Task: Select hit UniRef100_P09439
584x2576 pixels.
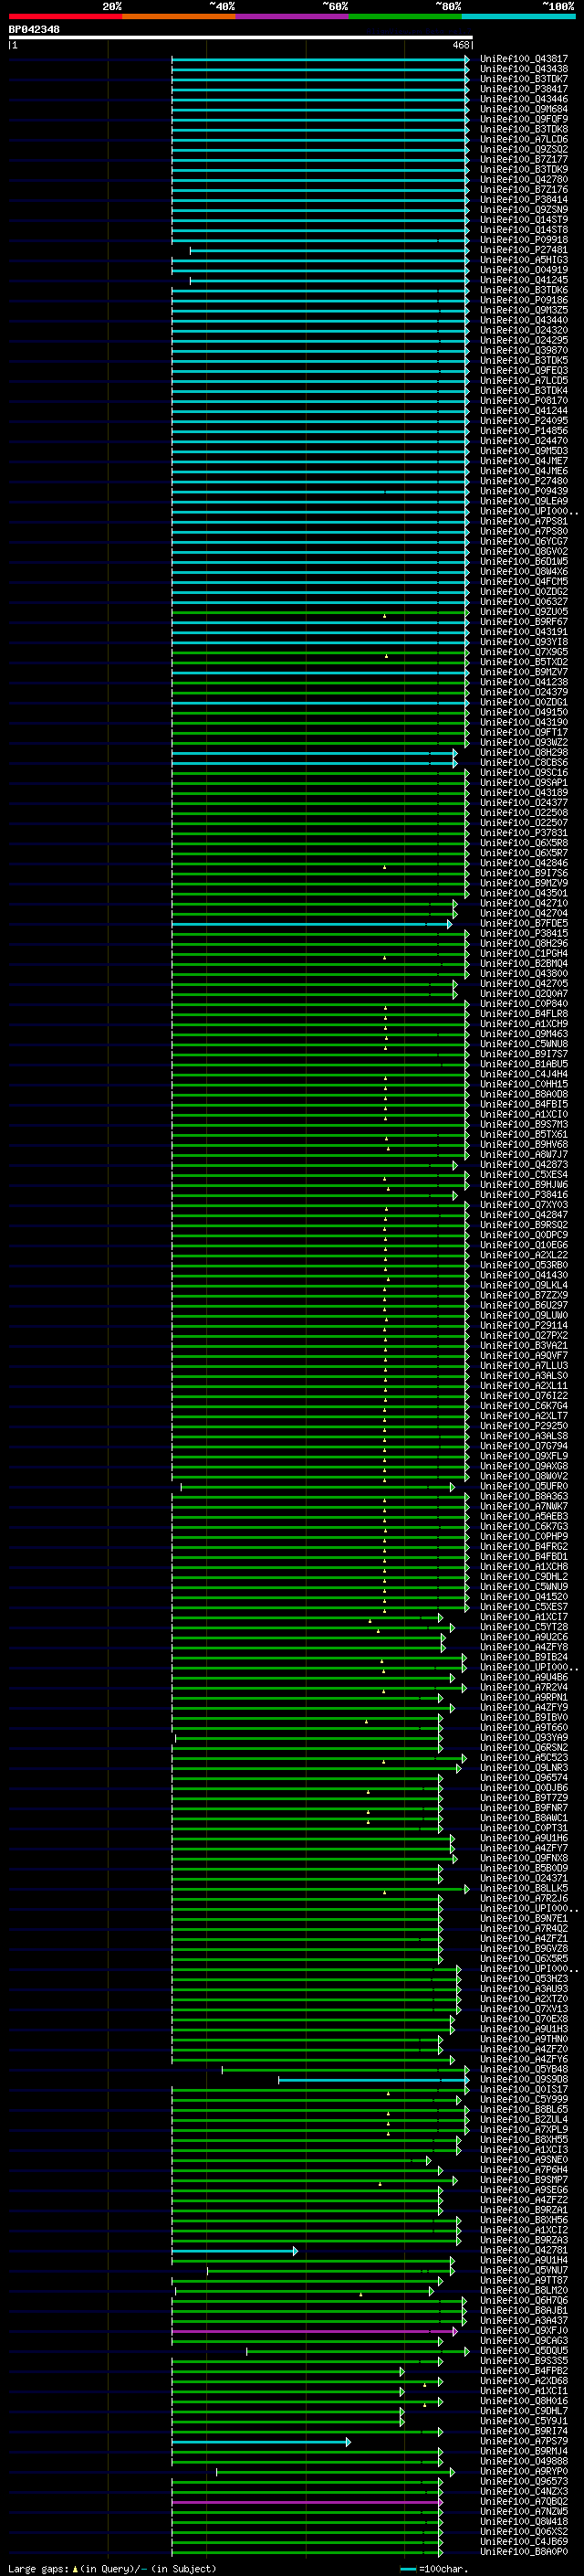Action: coord(523,491)
